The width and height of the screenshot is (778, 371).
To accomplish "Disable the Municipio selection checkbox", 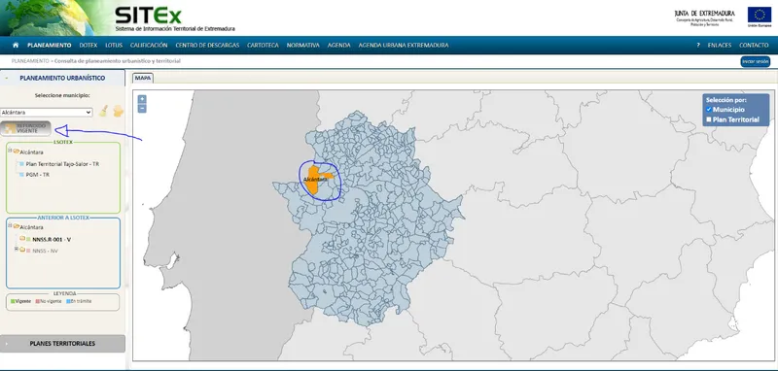I will [x=709, y=110].
